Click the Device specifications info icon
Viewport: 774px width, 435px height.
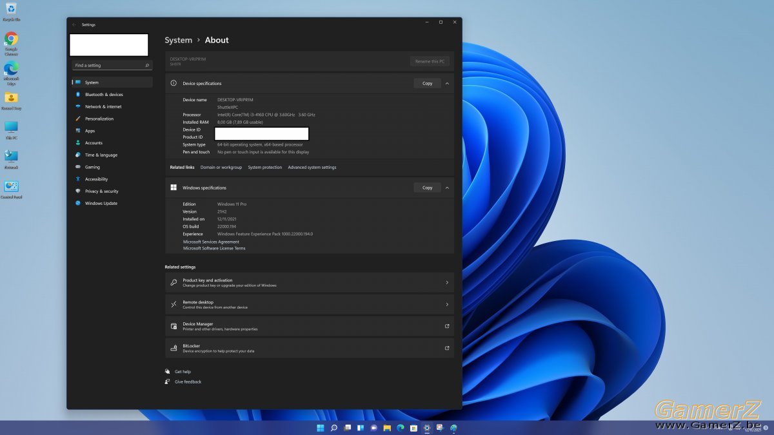point(174,83)
